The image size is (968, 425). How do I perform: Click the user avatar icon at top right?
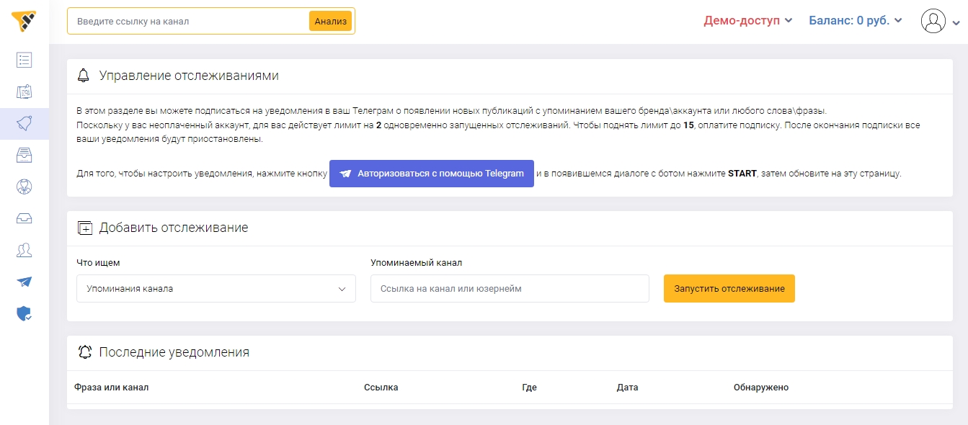point(933,20)
